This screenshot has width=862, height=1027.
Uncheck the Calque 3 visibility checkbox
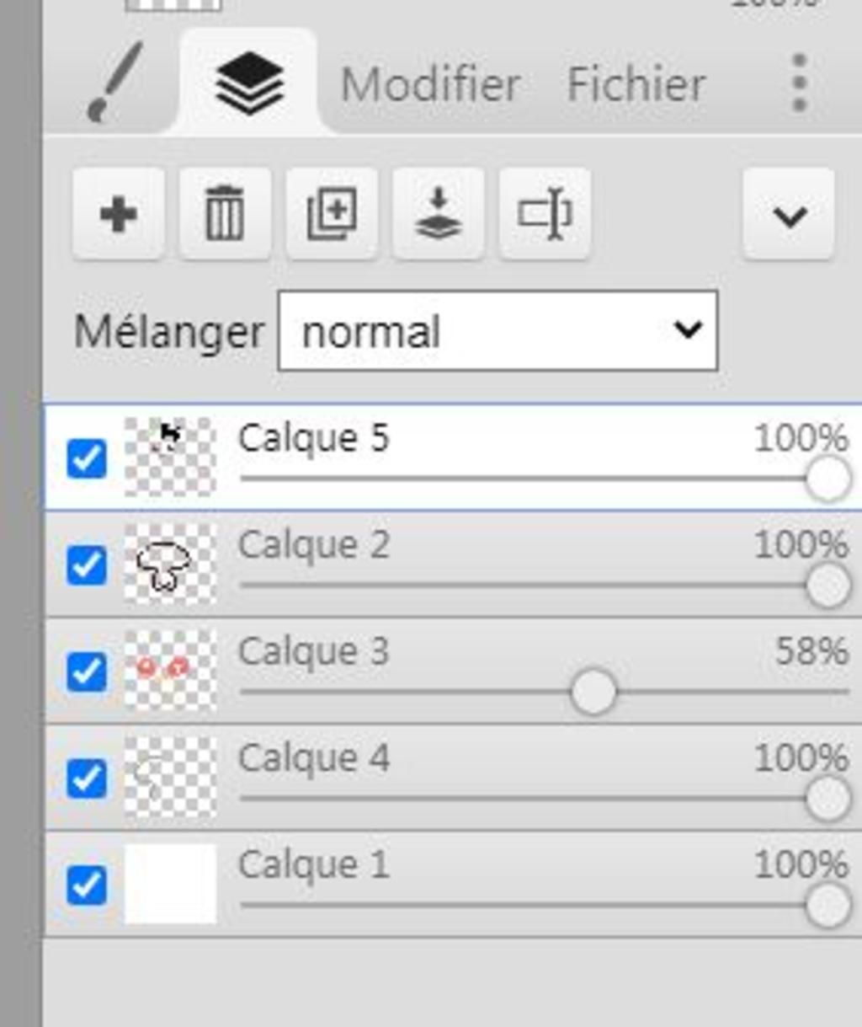point(87,672)
